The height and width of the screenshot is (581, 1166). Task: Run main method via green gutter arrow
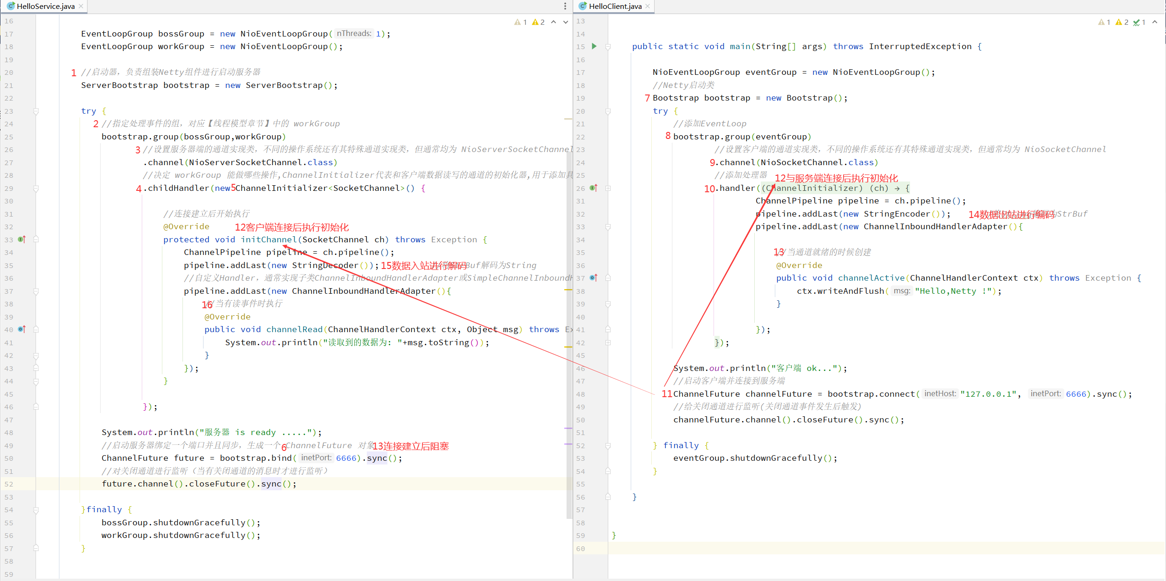pos(594,46)
